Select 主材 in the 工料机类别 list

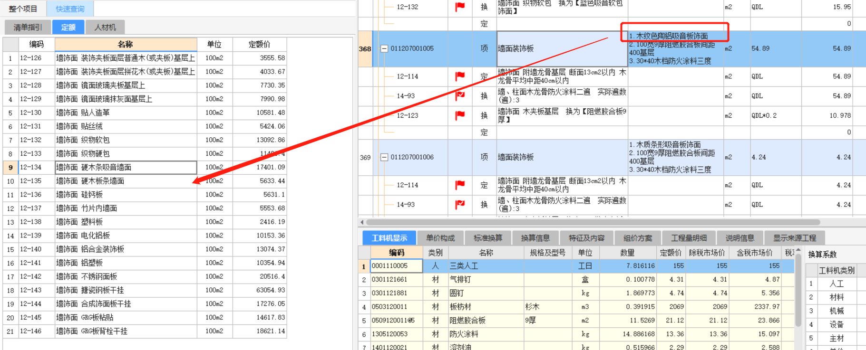point(836,339)
